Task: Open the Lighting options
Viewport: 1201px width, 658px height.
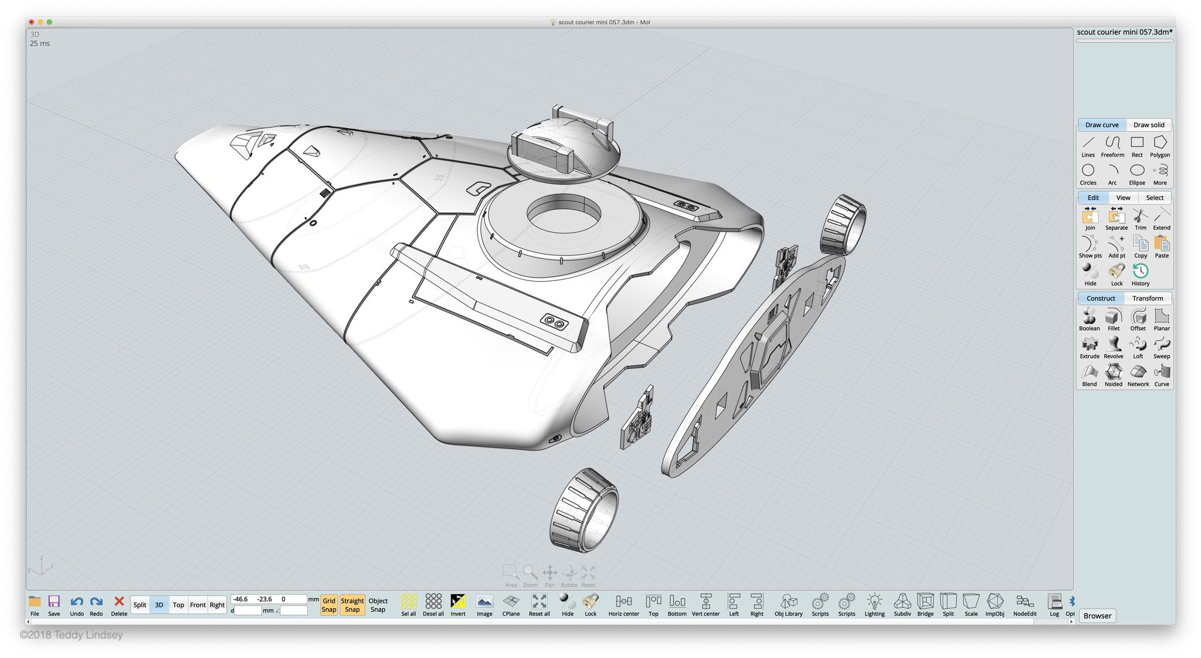Action: 874,605
